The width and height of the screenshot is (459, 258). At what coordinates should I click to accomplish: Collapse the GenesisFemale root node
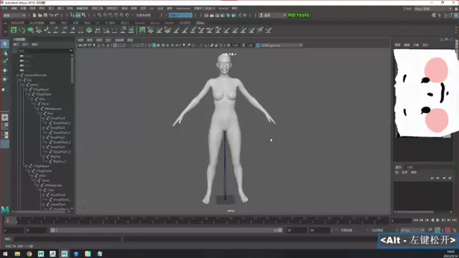(x=17, y=75)
